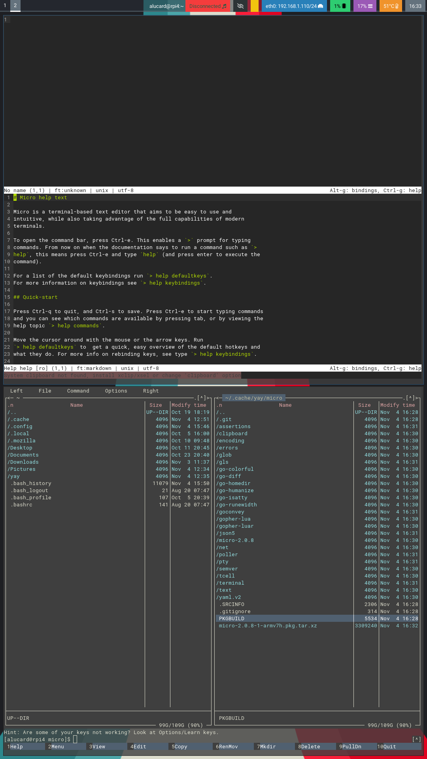
Task: Click the 10Quit function key button
Action: [x=399, y=746]
